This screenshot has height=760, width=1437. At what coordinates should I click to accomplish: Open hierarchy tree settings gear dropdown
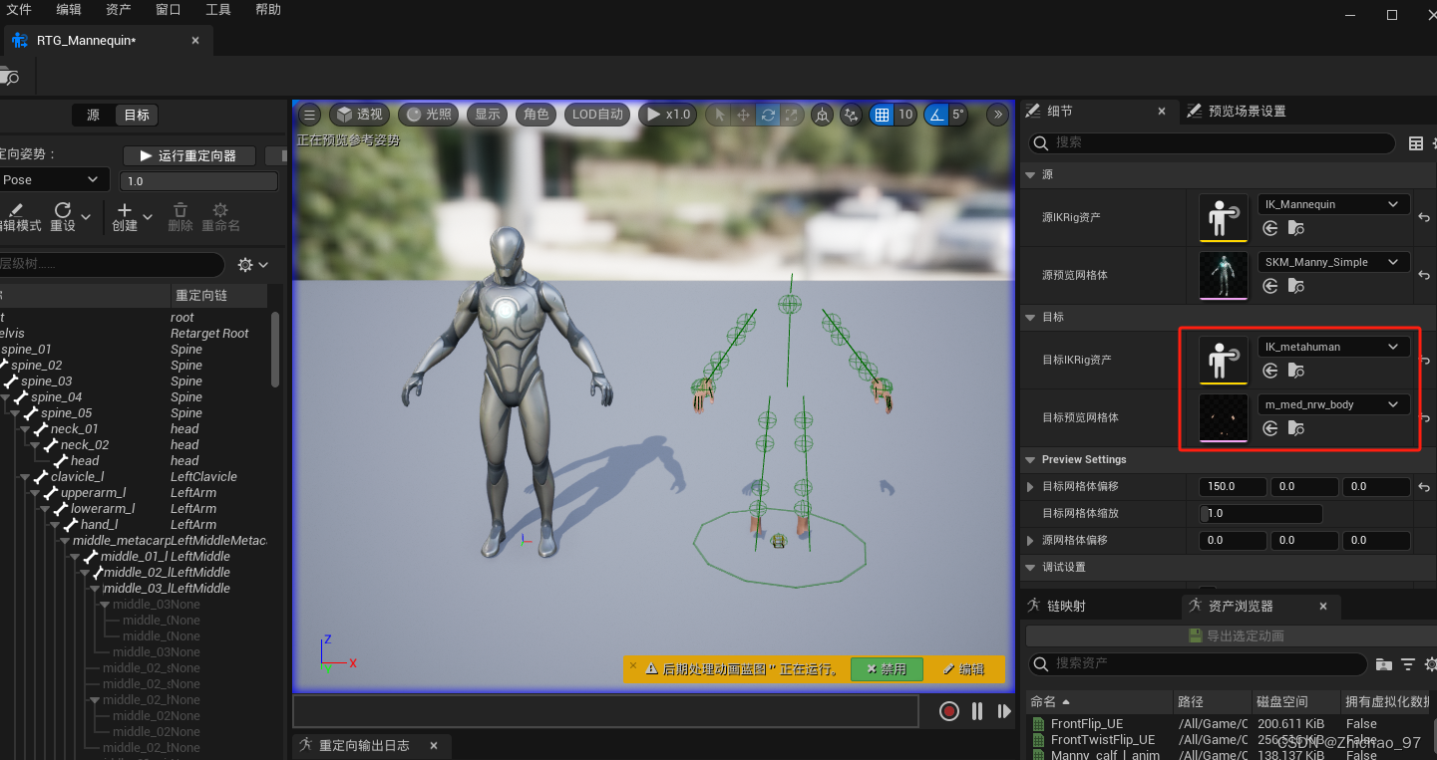point(253,265)
